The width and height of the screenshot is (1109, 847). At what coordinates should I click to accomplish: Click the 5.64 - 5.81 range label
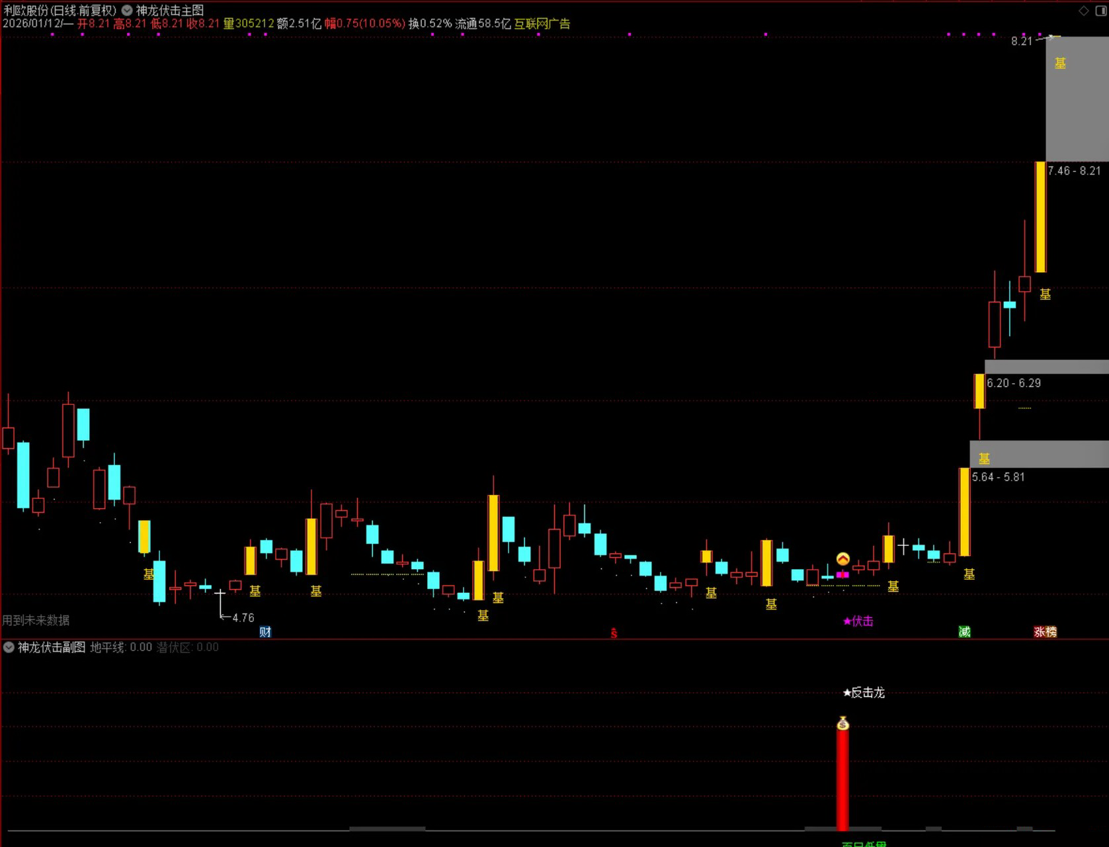pyautogui.click(x=999, y=477)
